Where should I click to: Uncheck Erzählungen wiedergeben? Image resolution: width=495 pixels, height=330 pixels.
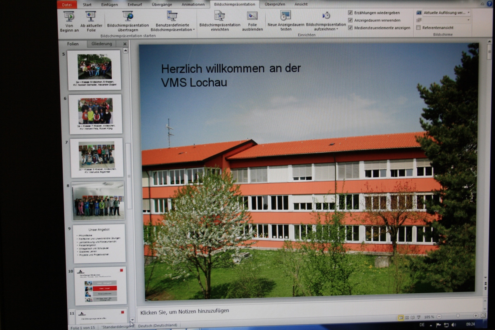350,13
